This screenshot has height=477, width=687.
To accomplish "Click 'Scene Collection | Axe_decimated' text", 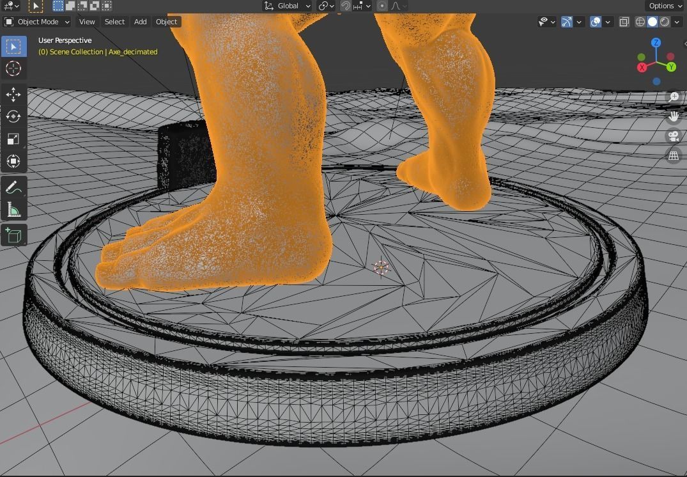I will [x=104, y=52].
